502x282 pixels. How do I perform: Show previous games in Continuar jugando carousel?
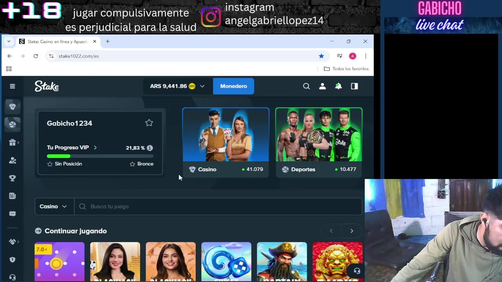(331, 231)
